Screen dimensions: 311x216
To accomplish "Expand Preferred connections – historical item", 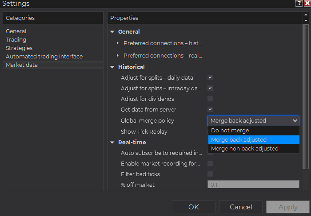I will tap(118, 43).
